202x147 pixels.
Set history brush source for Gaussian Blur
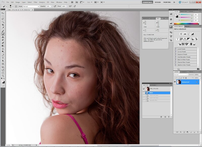[x=144, y=100]
